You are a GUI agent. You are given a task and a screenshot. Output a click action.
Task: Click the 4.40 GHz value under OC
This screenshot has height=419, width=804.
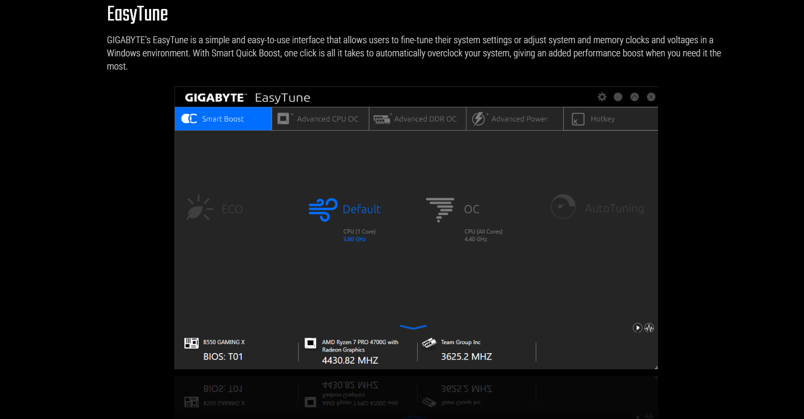(x=476, y=239)
